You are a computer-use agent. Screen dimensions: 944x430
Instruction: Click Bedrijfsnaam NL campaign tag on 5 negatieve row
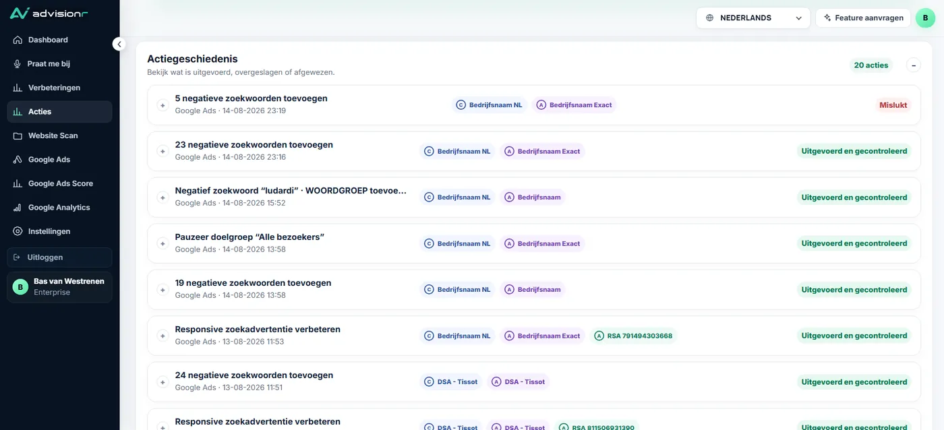point(489,105)
